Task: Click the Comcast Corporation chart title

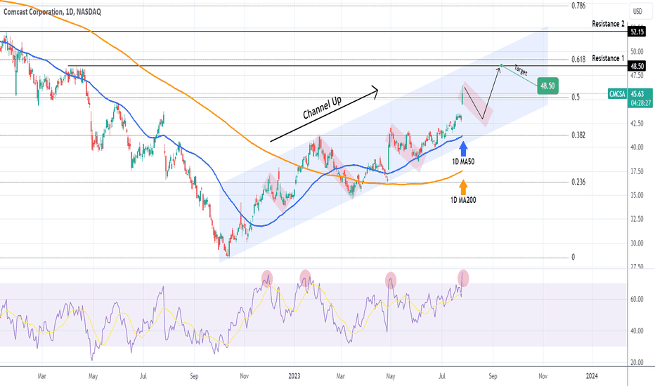Action: (x=52, y=12)
